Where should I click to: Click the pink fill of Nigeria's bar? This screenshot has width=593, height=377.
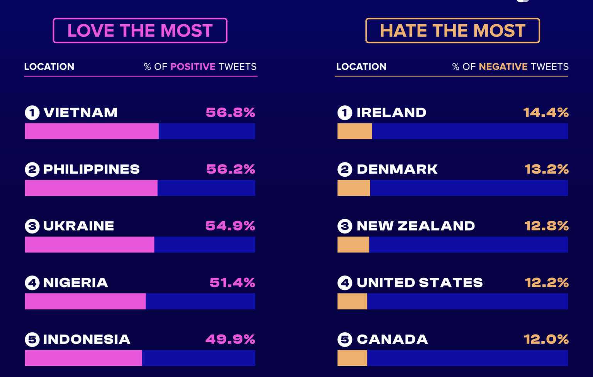(x=85, y=301)
